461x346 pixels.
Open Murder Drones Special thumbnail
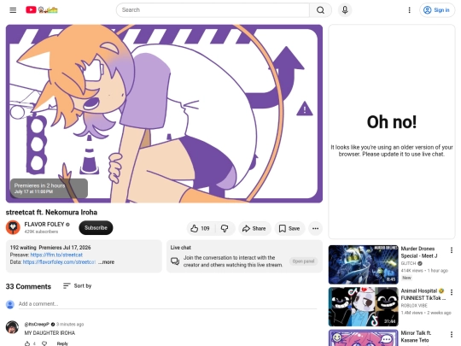[x=364, y=265]
